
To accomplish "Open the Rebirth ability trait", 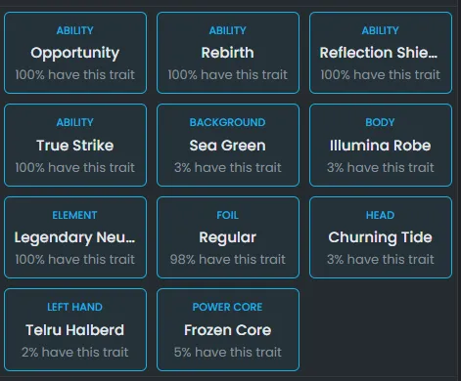I will (228, 53).
